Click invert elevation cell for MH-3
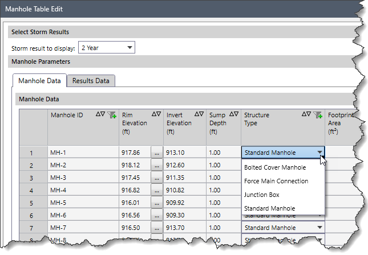 pyautogui.click(x=185, y=178)
